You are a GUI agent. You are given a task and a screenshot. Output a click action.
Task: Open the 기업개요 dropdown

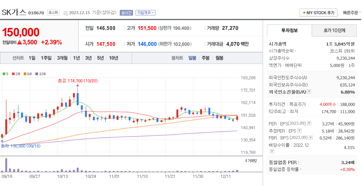coord(145,13)
